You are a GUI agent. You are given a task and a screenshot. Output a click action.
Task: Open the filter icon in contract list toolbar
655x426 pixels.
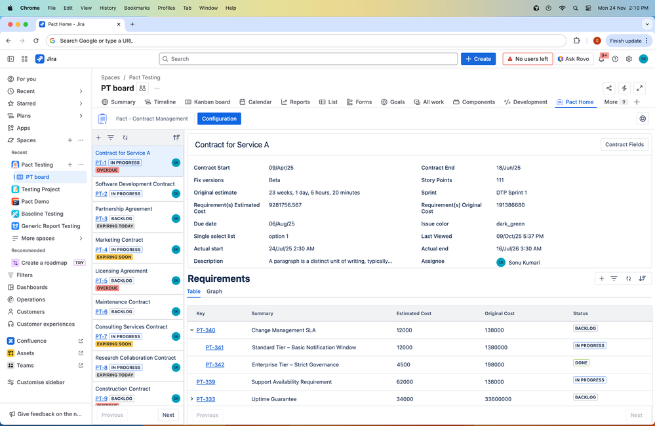point(111,138)
